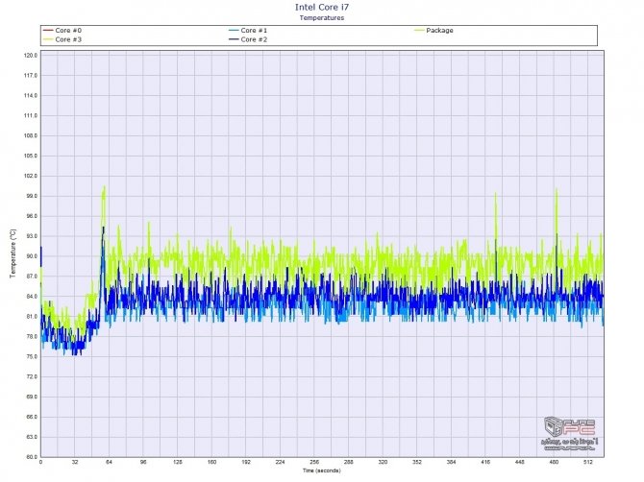Click the Core #0 legend label
Screen dimensions: 644x482
68,31
